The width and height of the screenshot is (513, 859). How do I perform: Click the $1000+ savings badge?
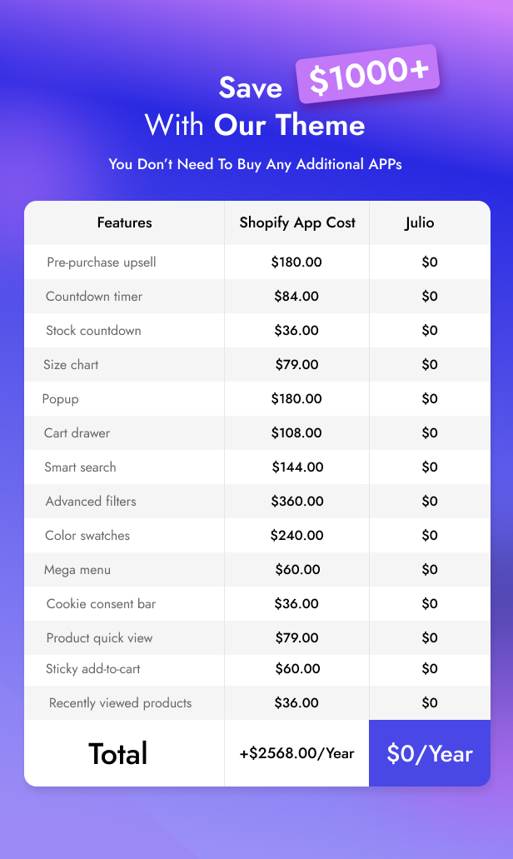[368, 76]
